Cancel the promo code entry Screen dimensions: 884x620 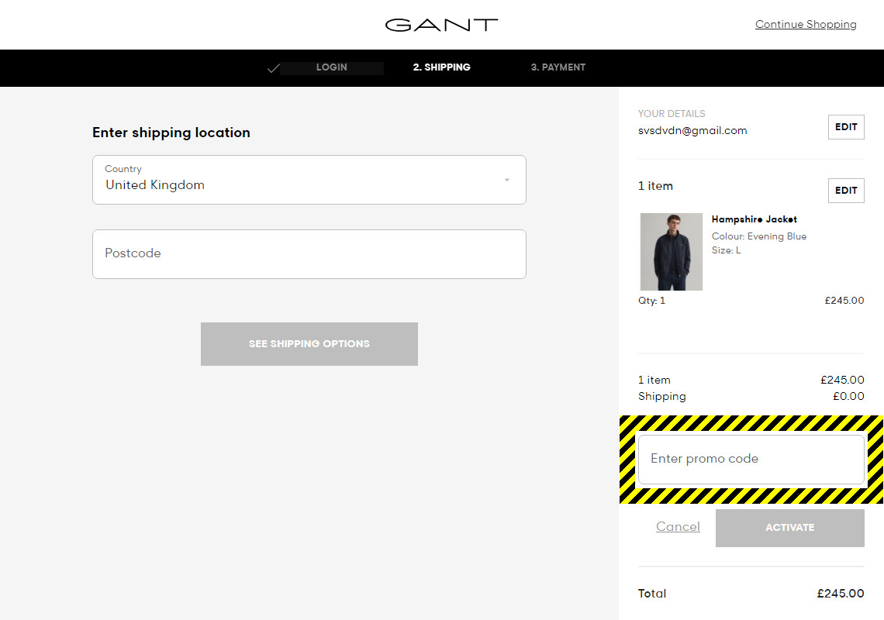coord(678,527)
